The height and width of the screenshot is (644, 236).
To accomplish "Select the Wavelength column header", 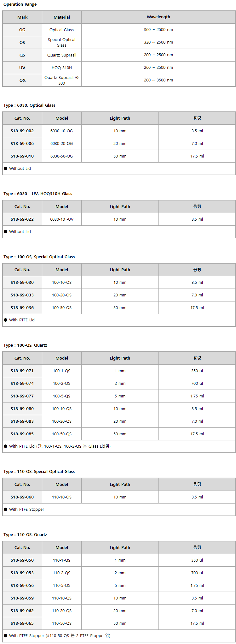I will click(158, 17).
